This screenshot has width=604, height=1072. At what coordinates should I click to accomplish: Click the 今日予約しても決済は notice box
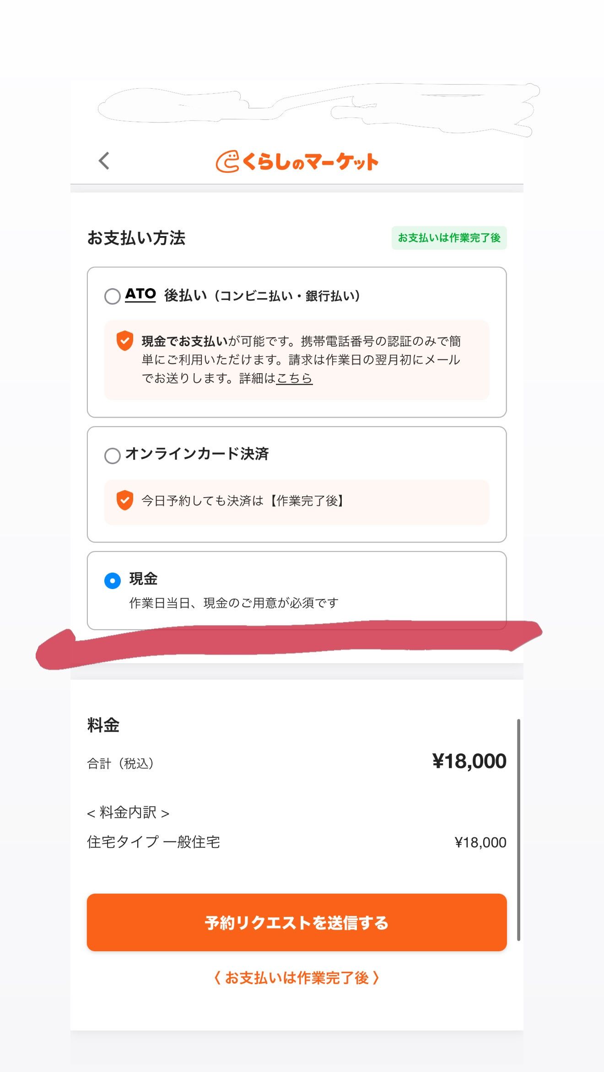297,501
